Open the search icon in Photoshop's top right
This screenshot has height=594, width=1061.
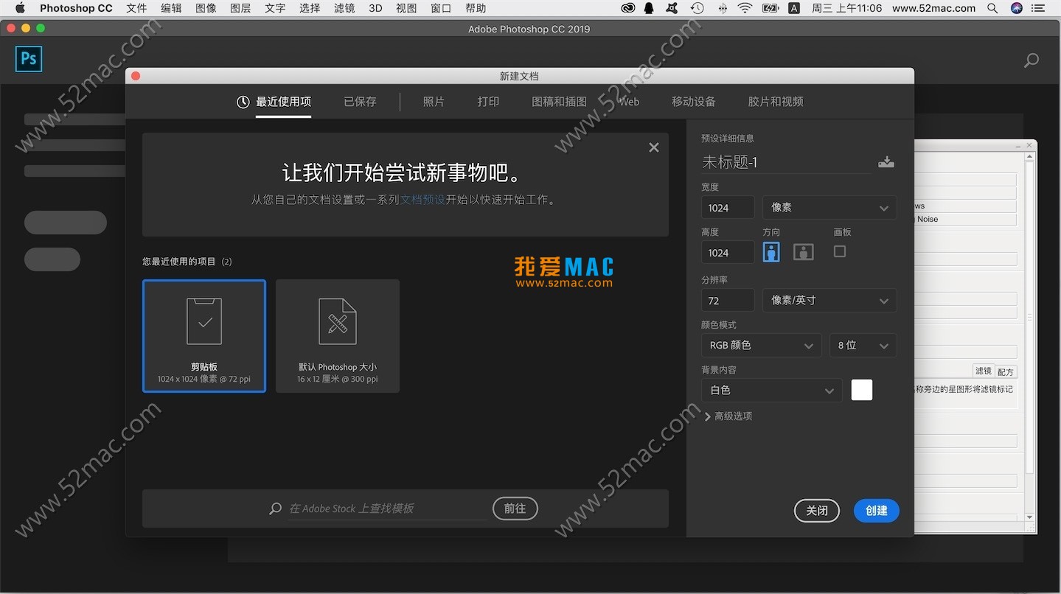click(1031, 59)
